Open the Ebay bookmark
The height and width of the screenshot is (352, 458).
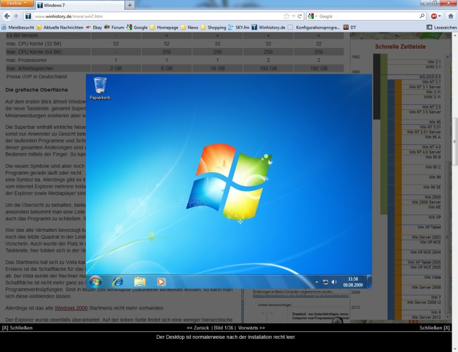(94, 27)
